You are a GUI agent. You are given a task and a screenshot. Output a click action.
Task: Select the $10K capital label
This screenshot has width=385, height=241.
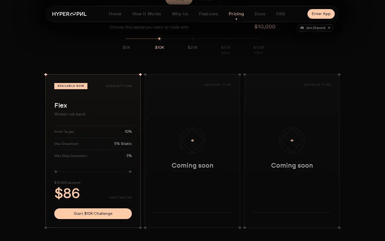(x=160, y=47)
